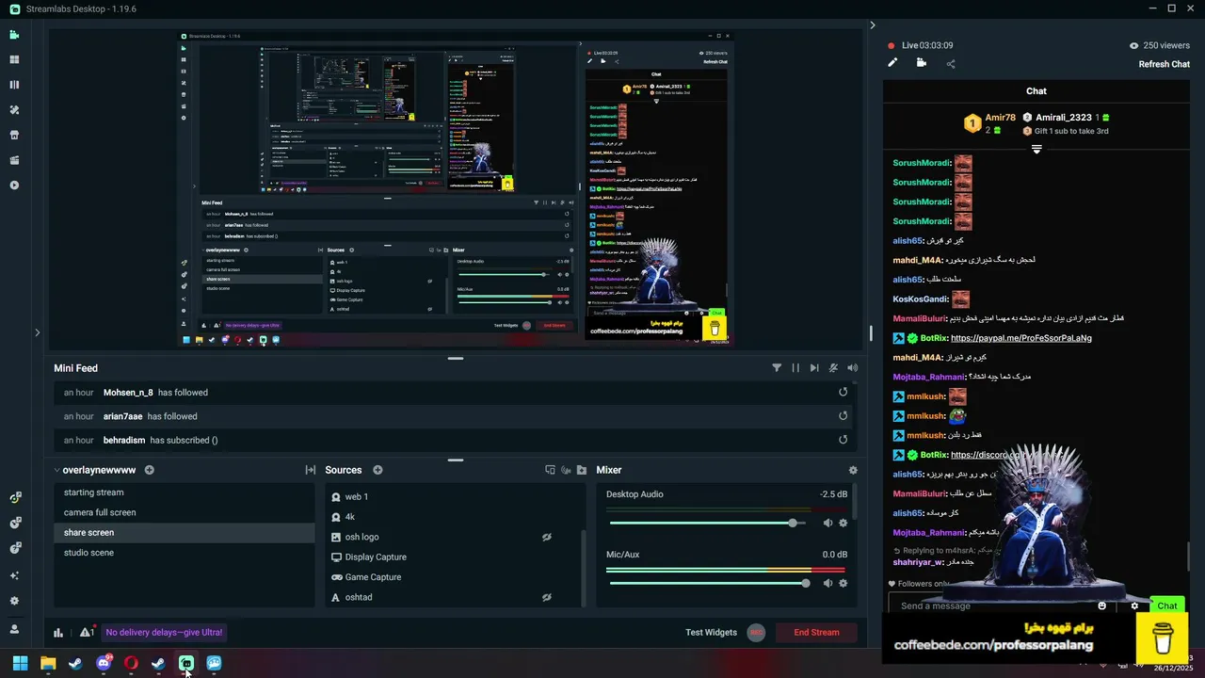Expand the left side panel arrow
Image resolution: width=1205 pixels, height=678 pixels.
point(38,331)
